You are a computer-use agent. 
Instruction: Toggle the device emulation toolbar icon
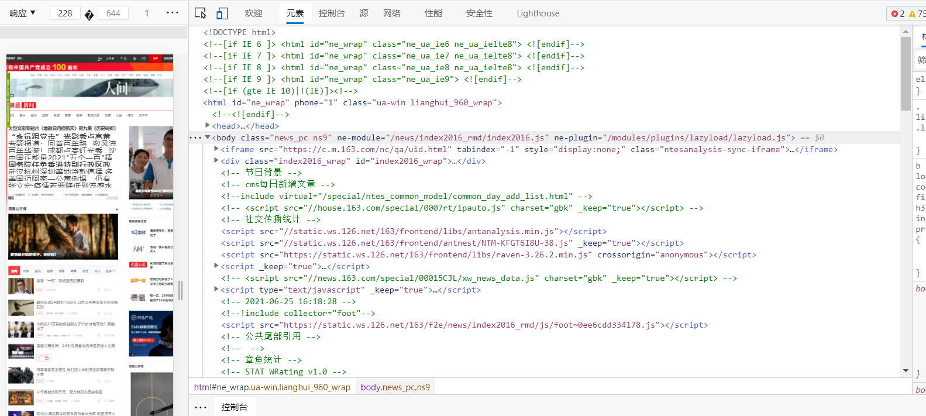[222, 13]
